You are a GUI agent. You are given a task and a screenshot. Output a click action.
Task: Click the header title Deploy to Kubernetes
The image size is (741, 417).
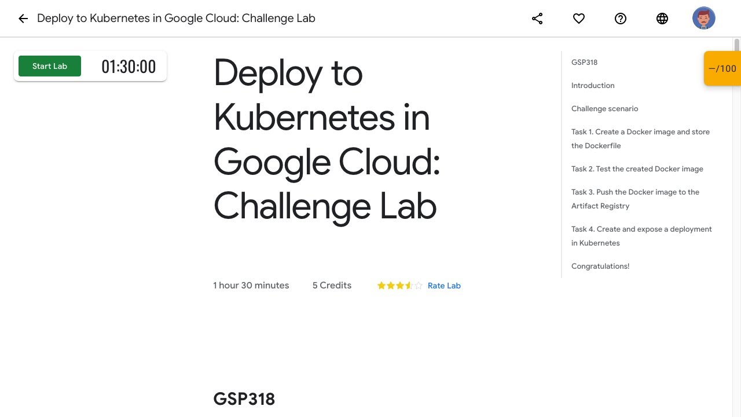click(176, 19)
